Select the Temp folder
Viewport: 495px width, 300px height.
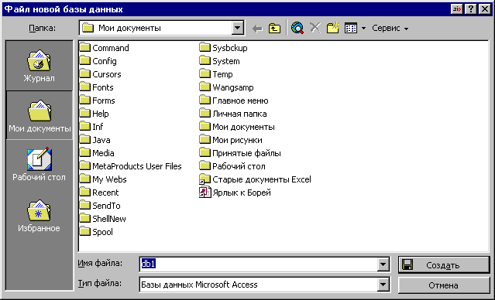[x=216, y=74]
